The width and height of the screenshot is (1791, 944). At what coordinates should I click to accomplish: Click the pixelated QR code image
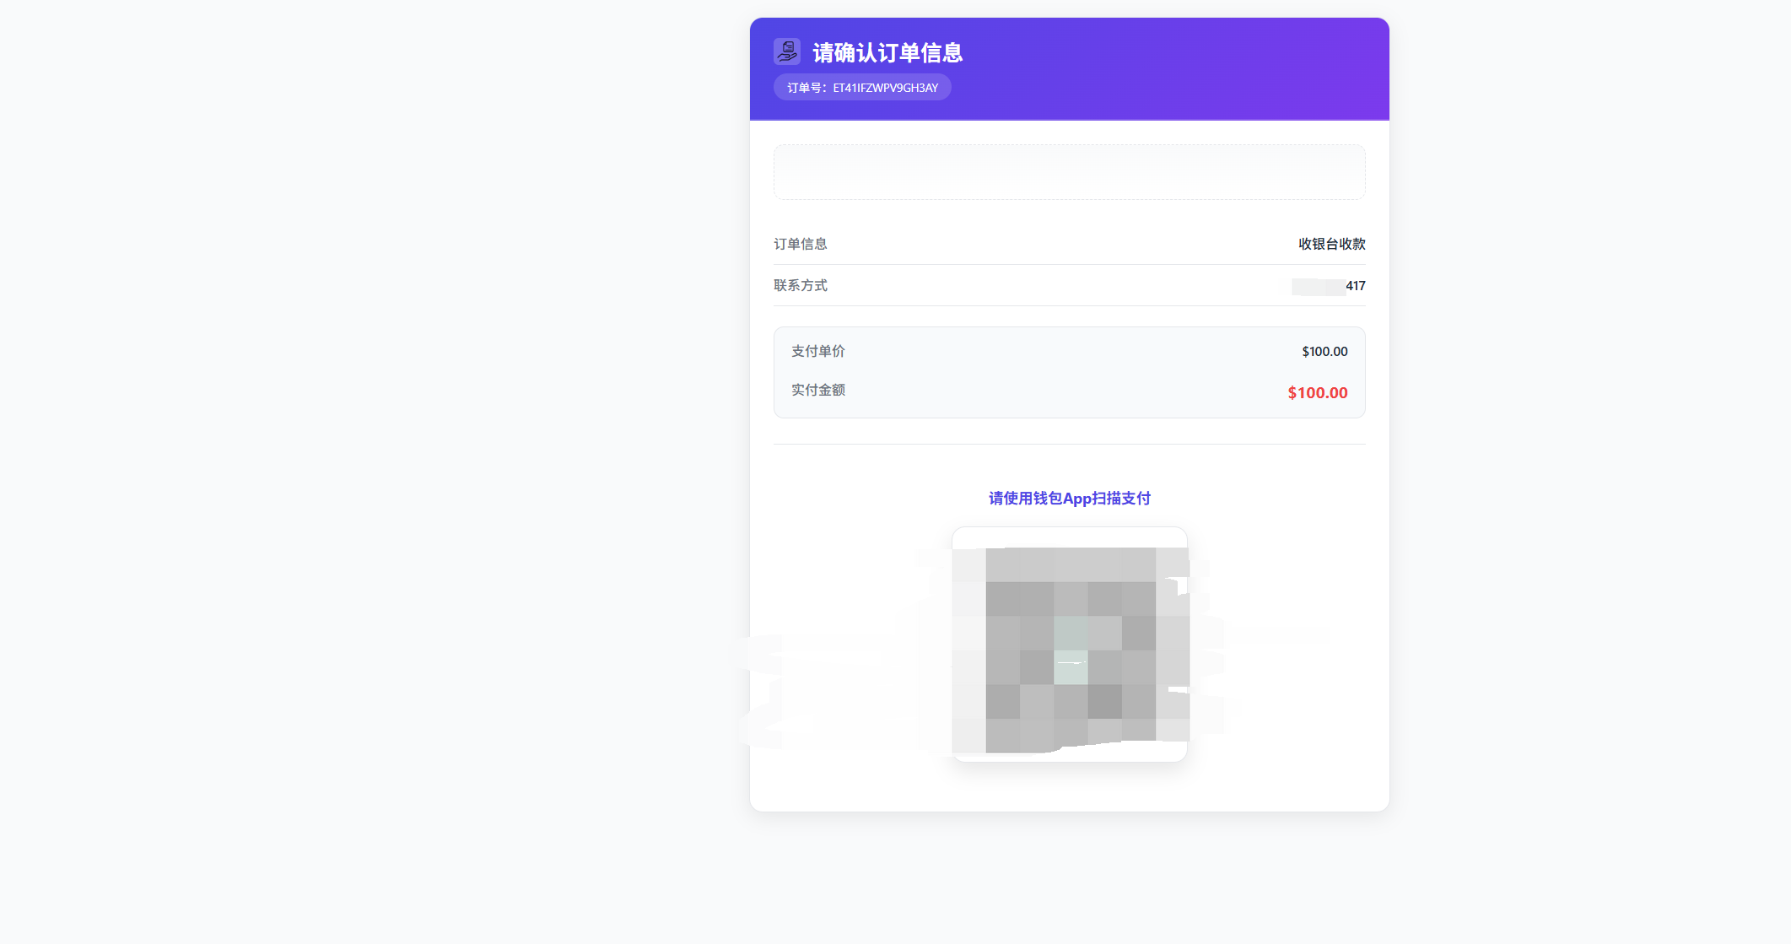1071,650
